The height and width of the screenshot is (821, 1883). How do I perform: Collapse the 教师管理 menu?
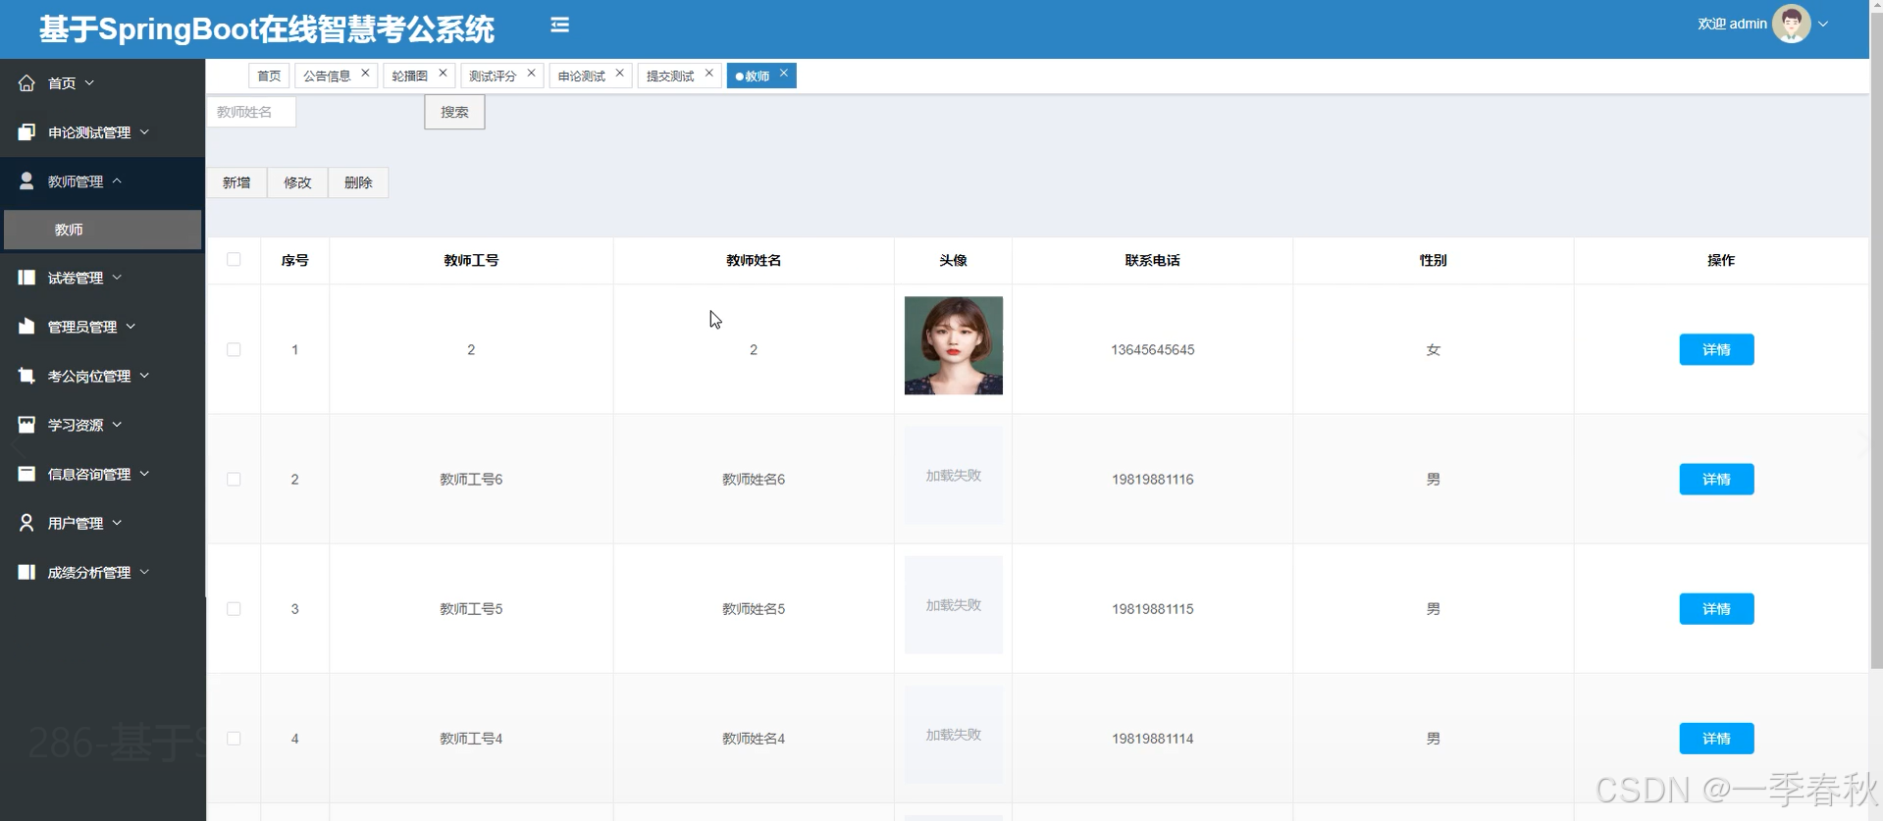tap(117, 181)
